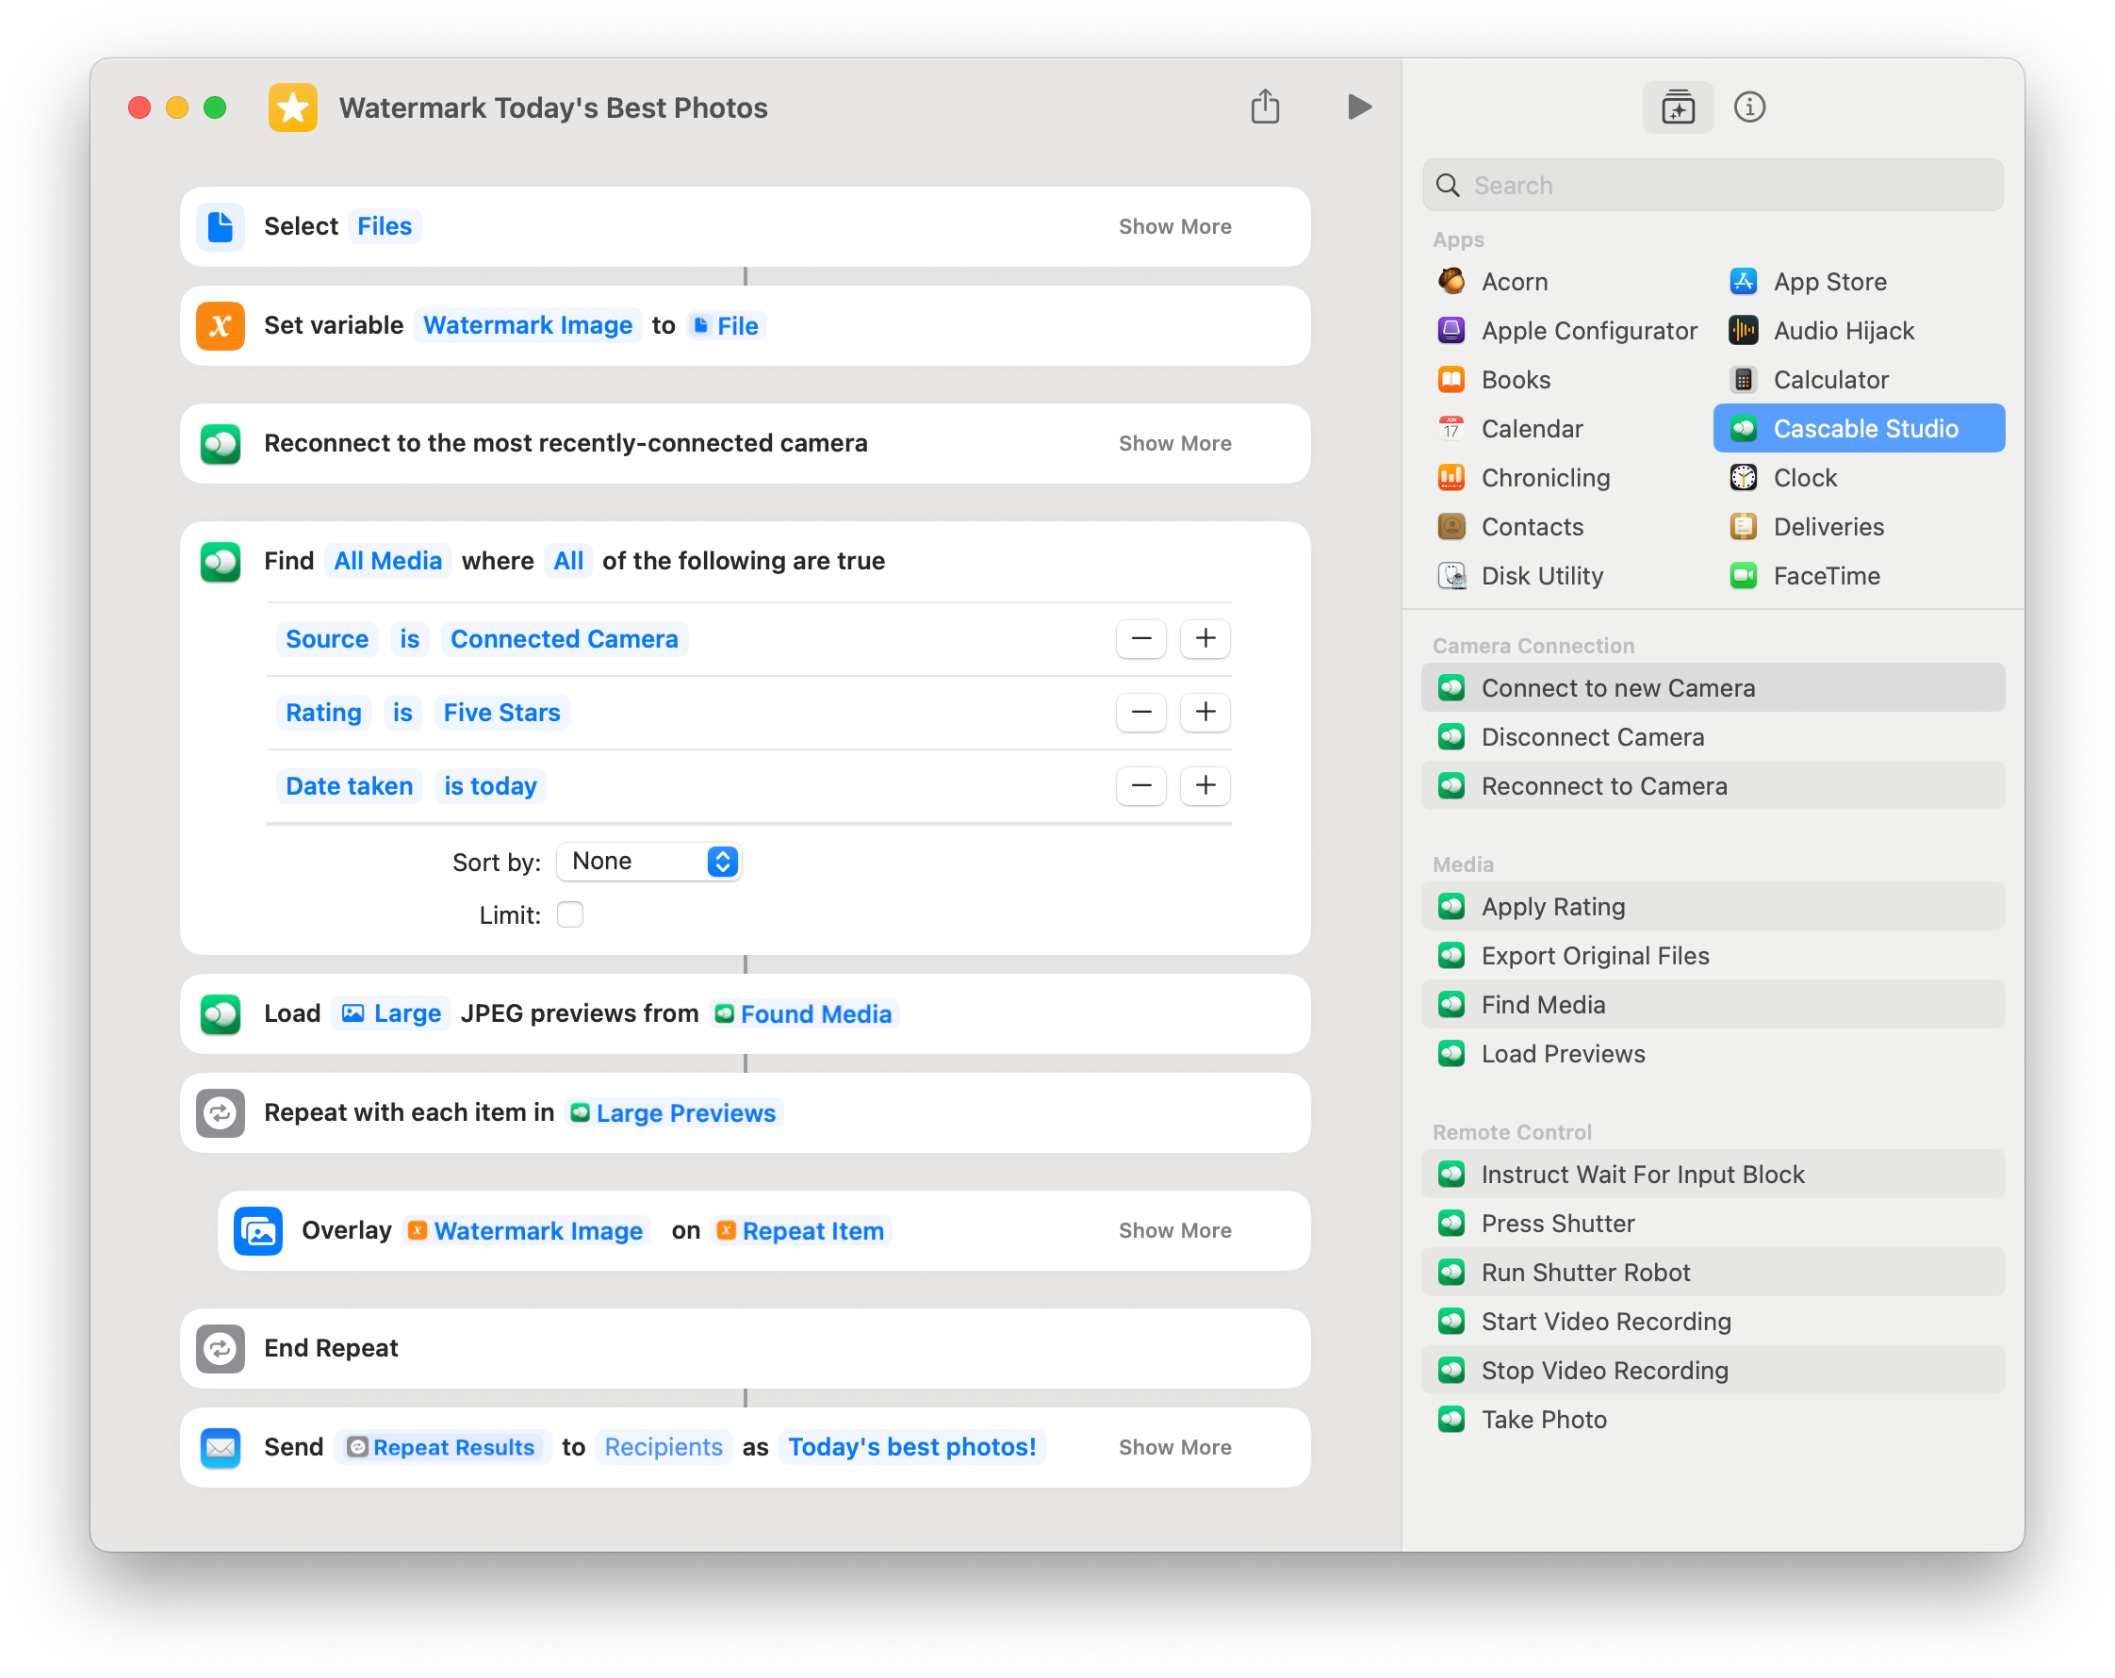This screenshot has width=2115, height=1678.
Task: Add filter after Source row with plus
Action: [x=1205, y=639]
